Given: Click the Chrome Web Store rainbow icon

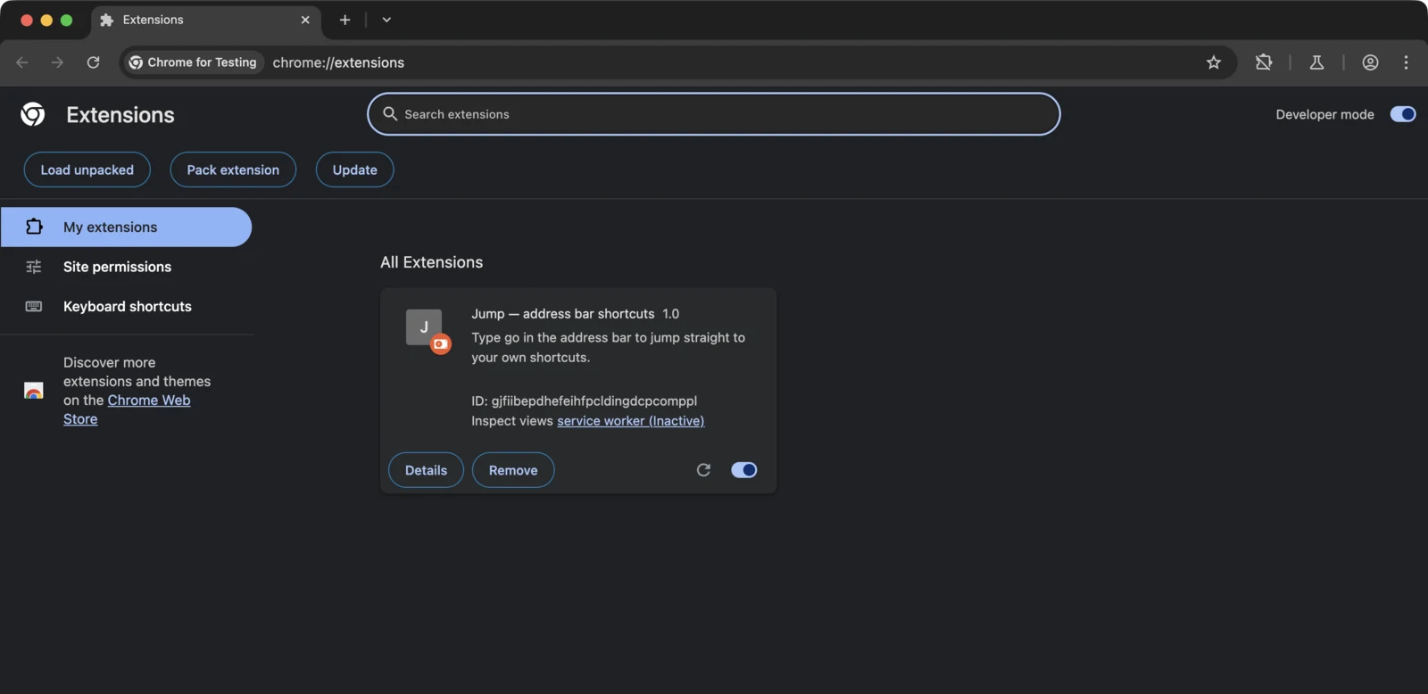Looking at the screenshot, I should tap(34, 391).
